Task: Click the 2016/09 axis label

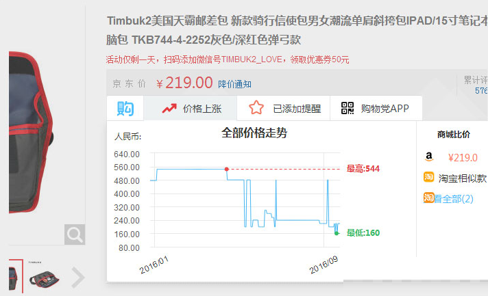Action: click(x=324, y=265)
